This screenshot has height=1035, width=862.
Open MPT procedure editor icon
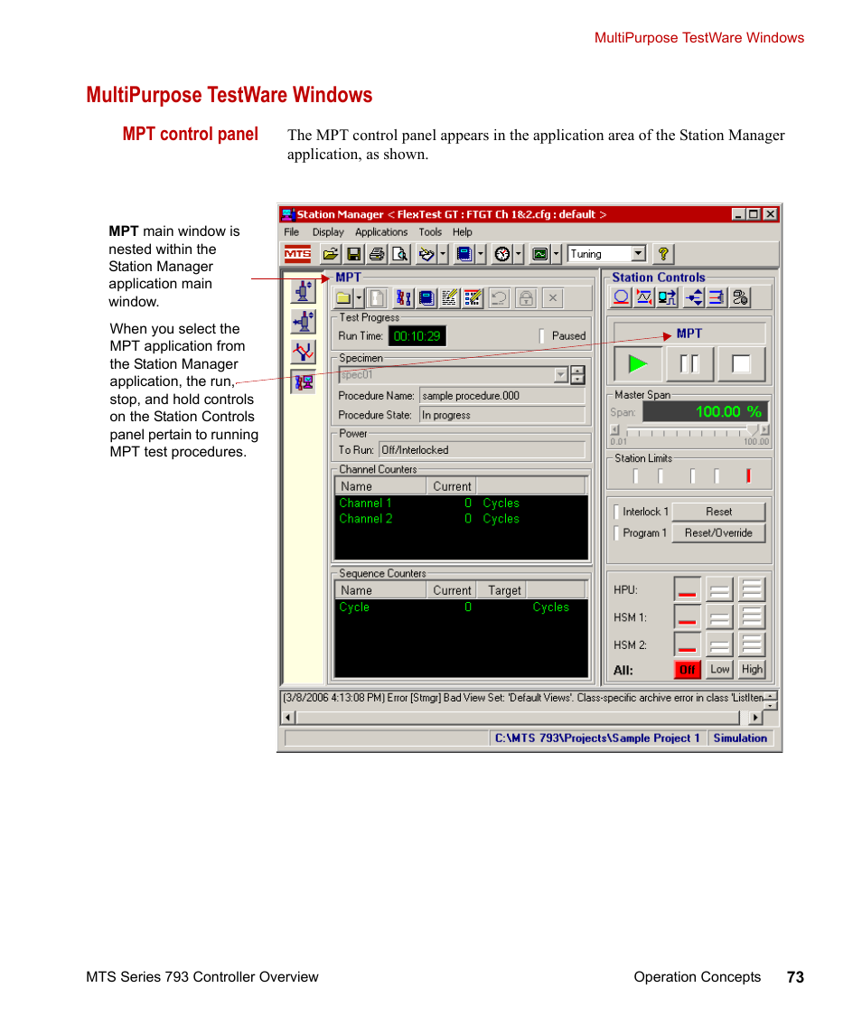403,298
